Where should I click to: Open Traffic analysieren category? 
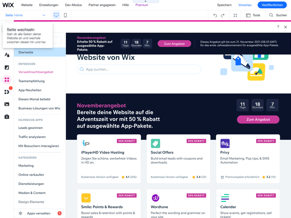32,137
